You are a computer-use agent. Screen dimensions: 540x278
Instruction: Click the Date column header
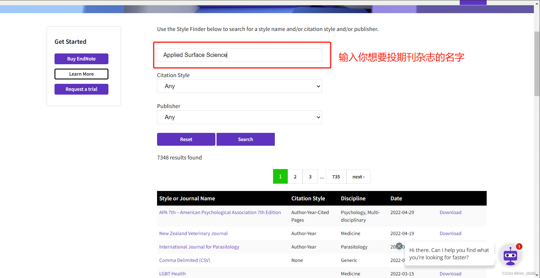[396, 198]
